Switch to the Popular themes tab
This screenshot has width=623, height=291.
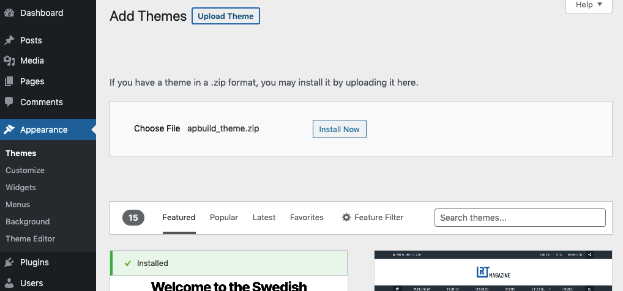click(x=224, y=218)
